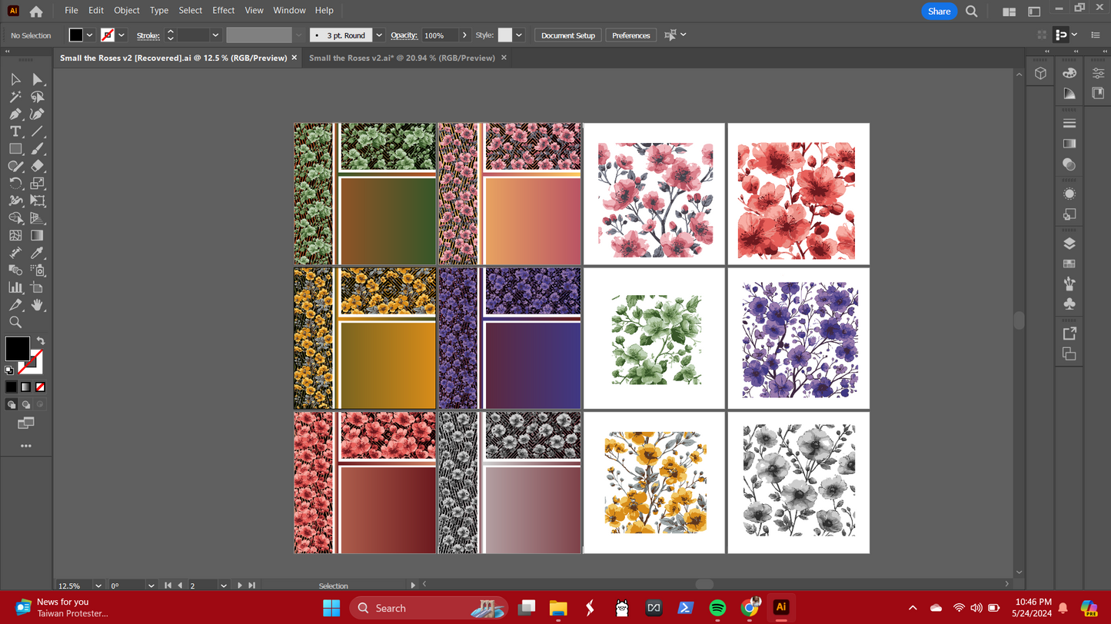Open the Swatches panel icon

pyautogui.click(x=1069, y=264)
